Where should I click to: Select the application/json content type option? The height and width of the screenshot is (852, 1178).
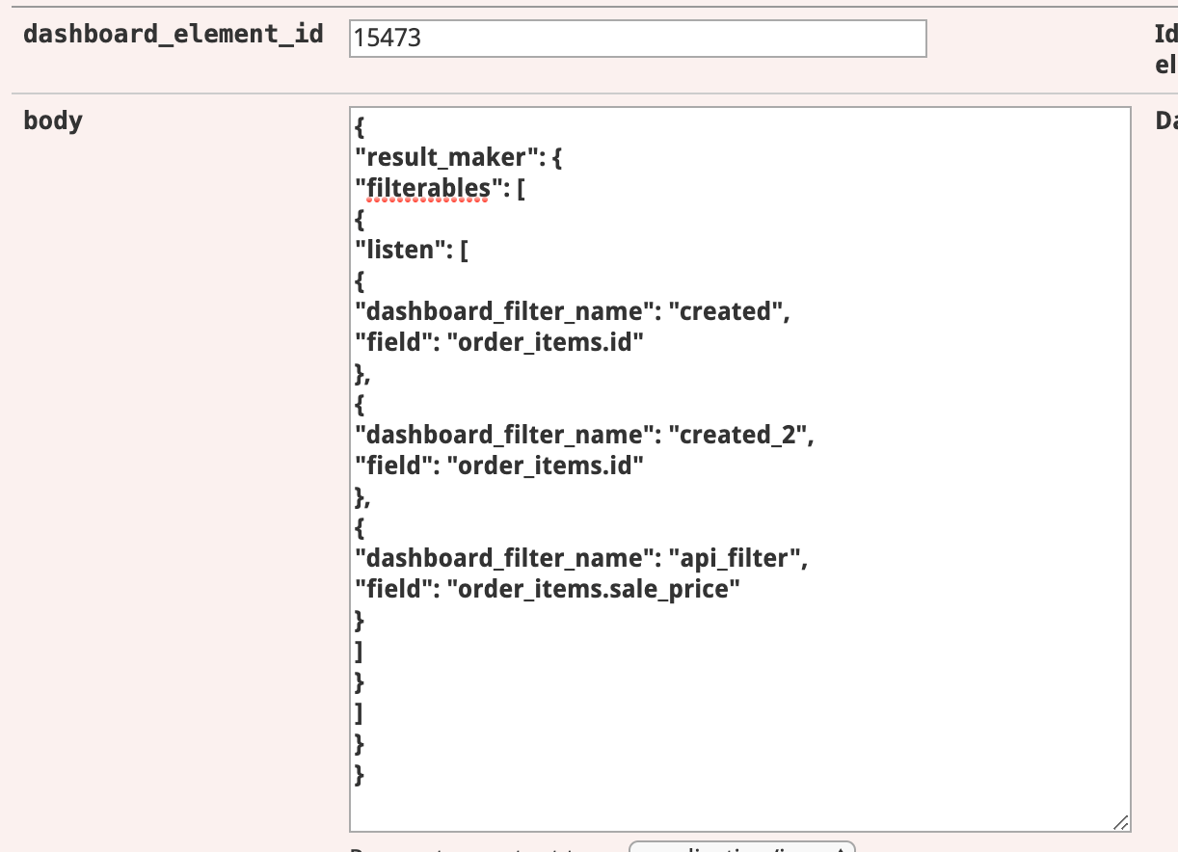click(742, 849)
